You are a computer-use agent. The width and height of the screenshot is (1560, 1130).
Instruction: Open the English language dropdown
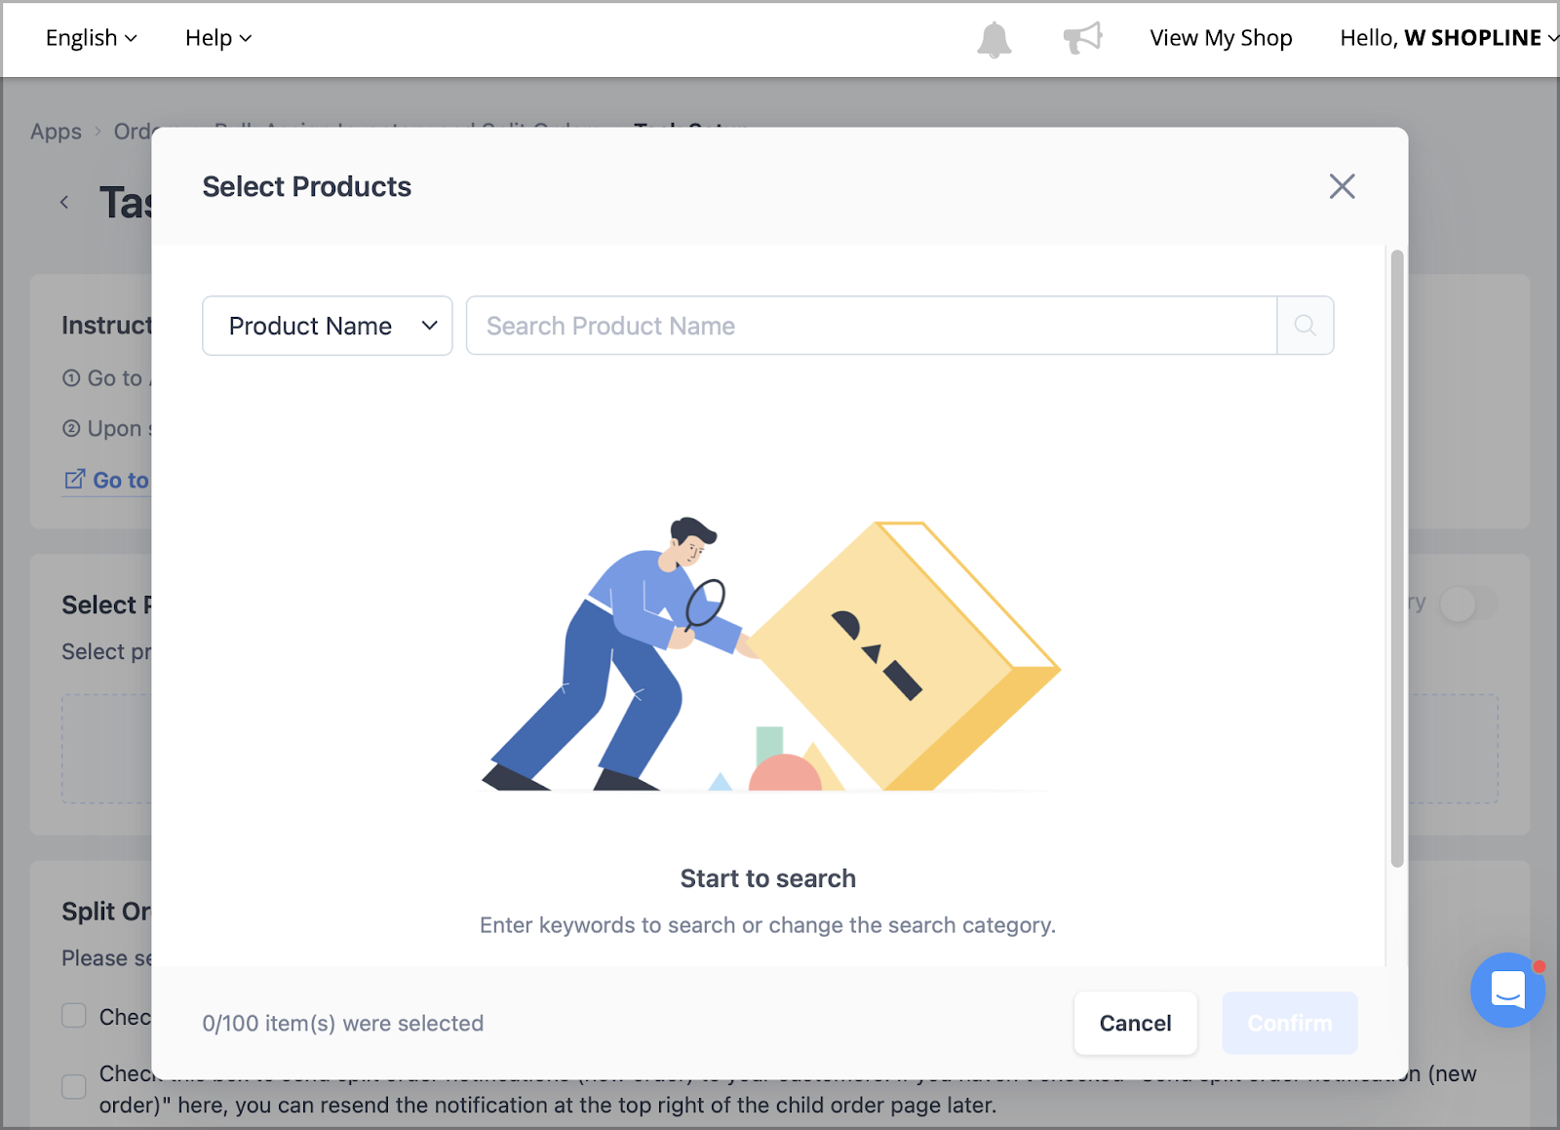pos(91,38)
